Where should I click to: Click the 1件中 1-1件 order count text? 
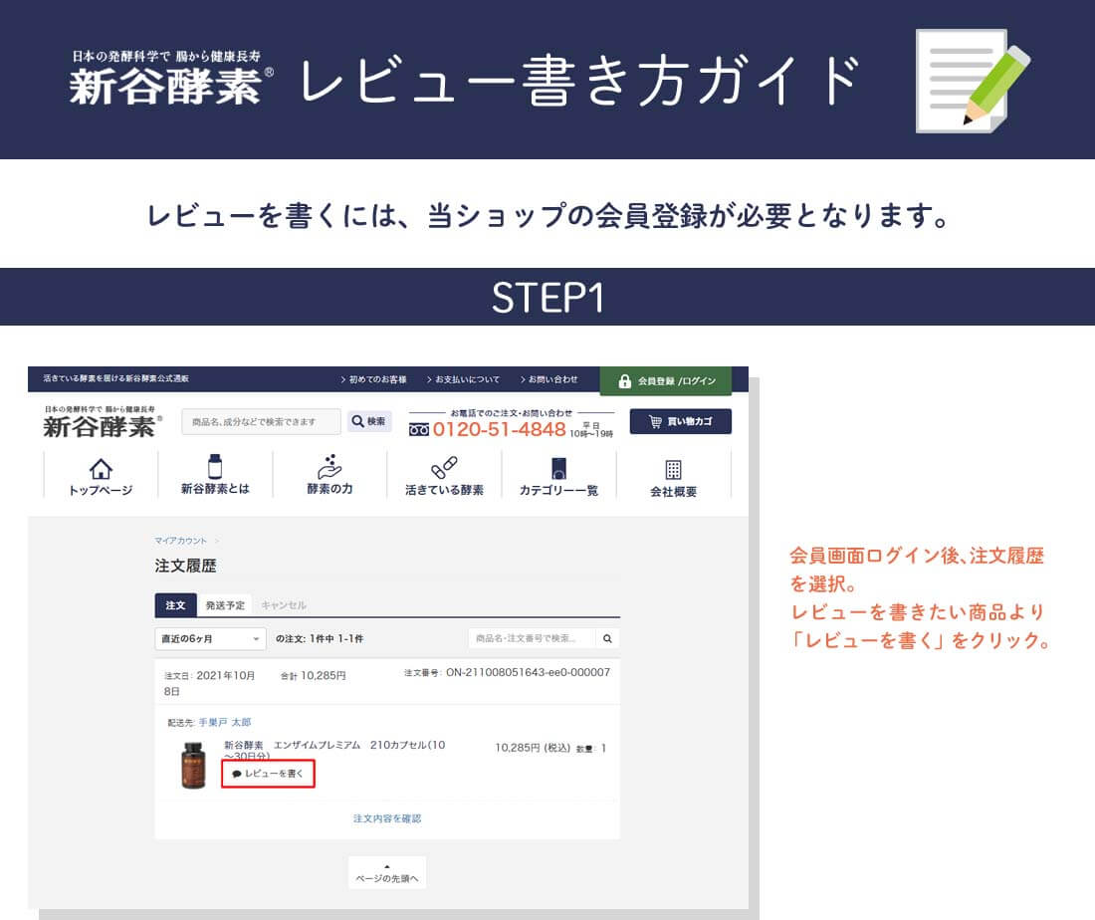336,638
